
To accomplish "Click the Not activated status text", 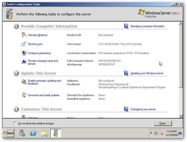I will click(105, 35).
